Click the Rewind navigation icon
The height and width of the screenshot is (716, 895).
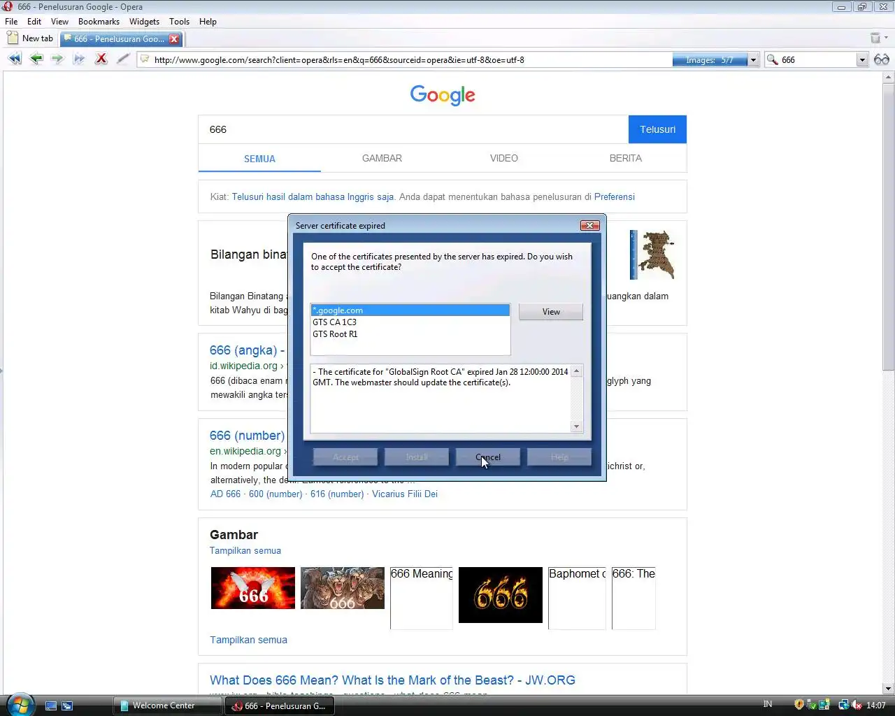15,59
